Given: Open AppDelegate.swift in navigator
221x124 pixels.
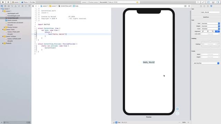Looking at the screenshot, I should pos(13,13).
